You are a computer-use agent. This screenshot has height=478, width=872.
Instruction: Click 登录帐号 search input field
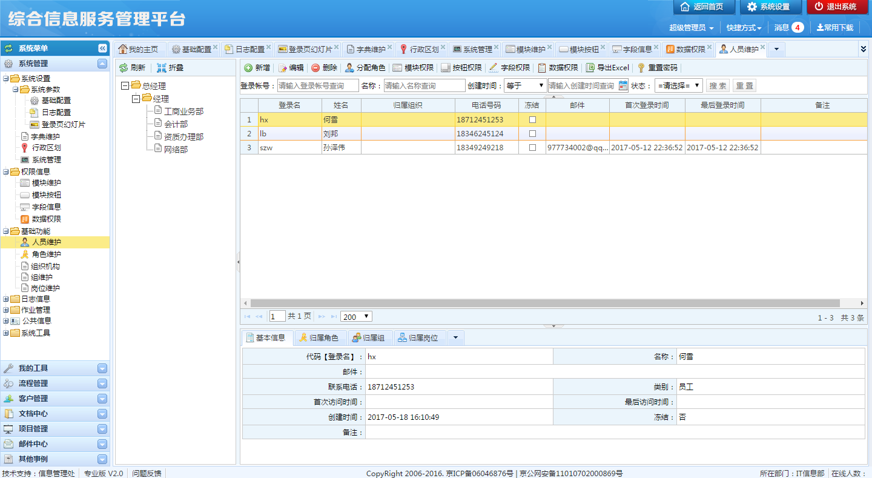pyautogui.click(x=318, y=85)
